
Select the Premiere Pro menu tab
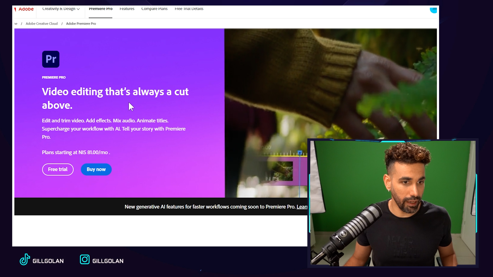[100, 8]
